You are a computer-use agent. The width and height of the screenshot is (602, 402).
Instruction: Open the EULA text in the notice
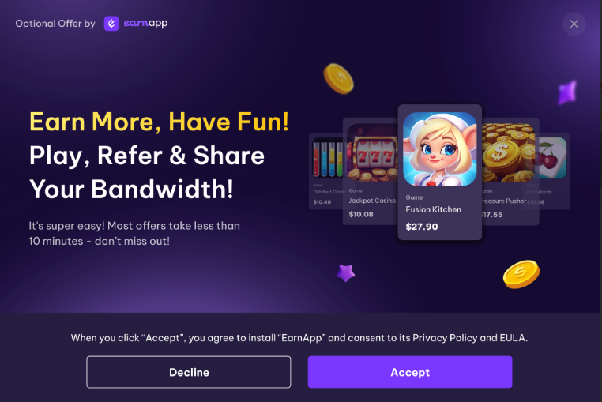point(512,338)
